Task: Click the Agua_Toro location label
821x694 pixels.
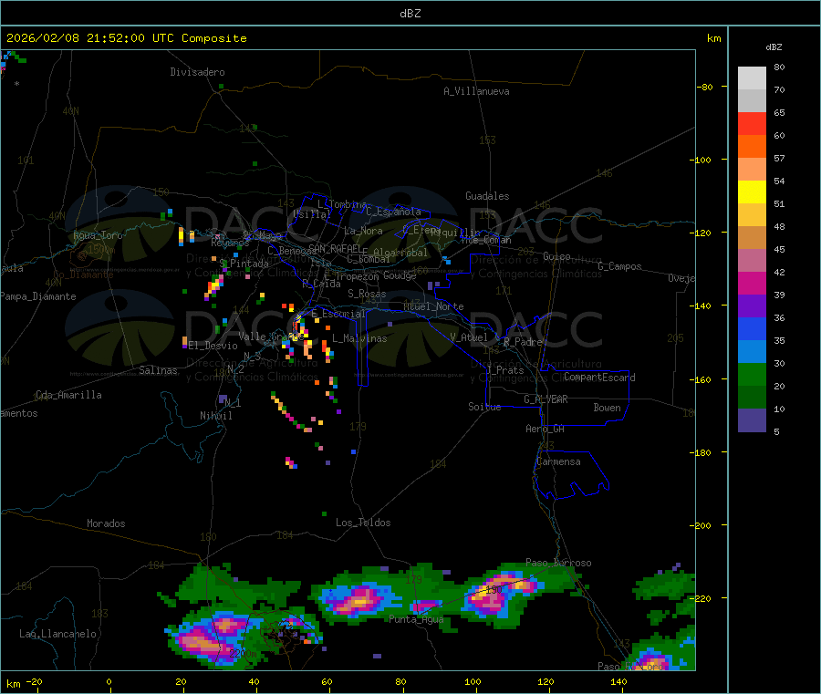Action: tap(98, 235)
